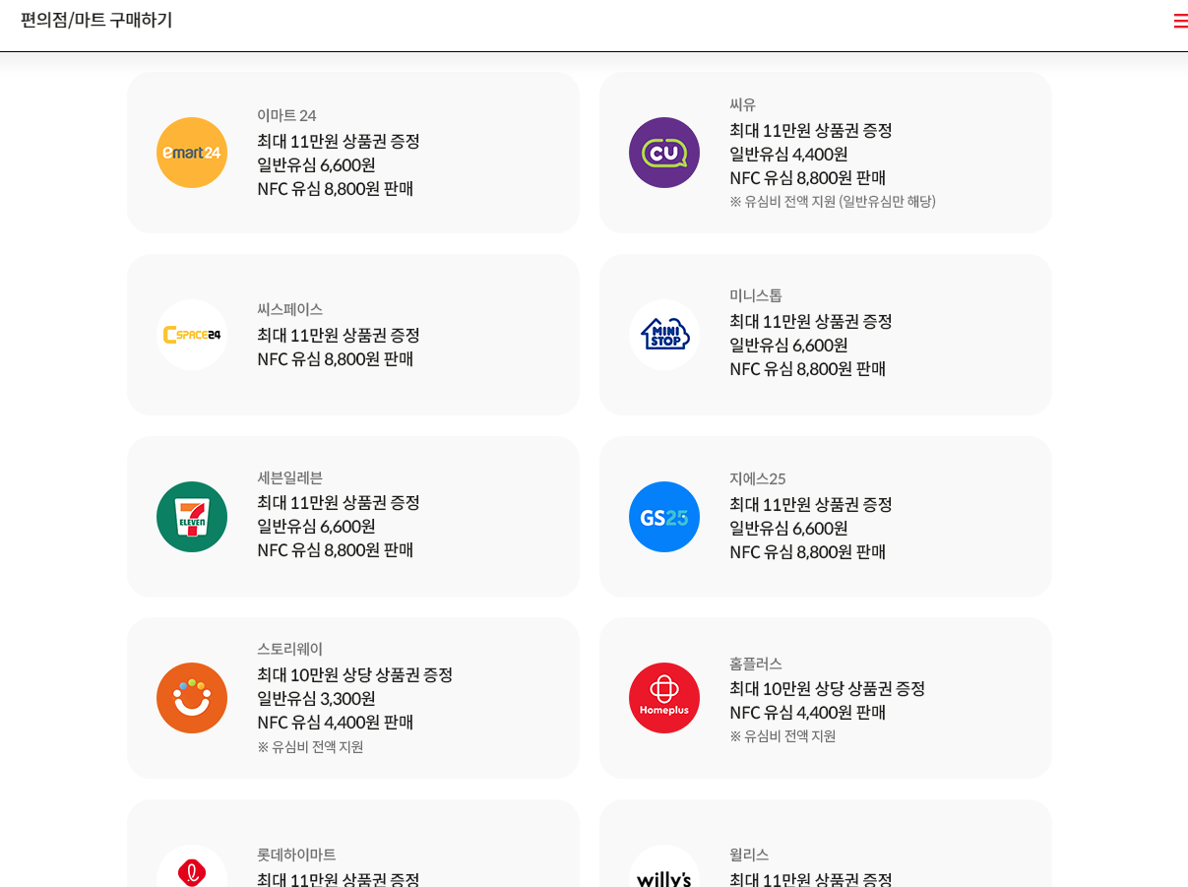Click CU's NFC 유심 8,800원 판매 text
The height and width of the screenshot is (887, 1188).
(808, 177)
